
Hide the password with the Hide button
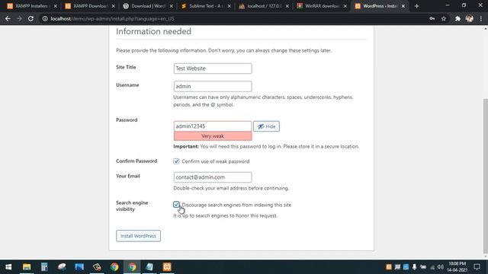(266, 126)
